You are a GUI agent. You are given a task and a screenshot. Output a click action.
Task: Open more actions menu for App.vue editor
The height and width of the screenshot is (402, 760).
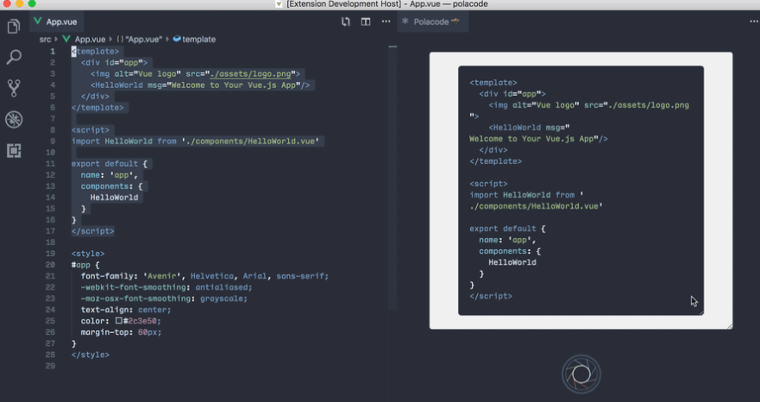385,22
